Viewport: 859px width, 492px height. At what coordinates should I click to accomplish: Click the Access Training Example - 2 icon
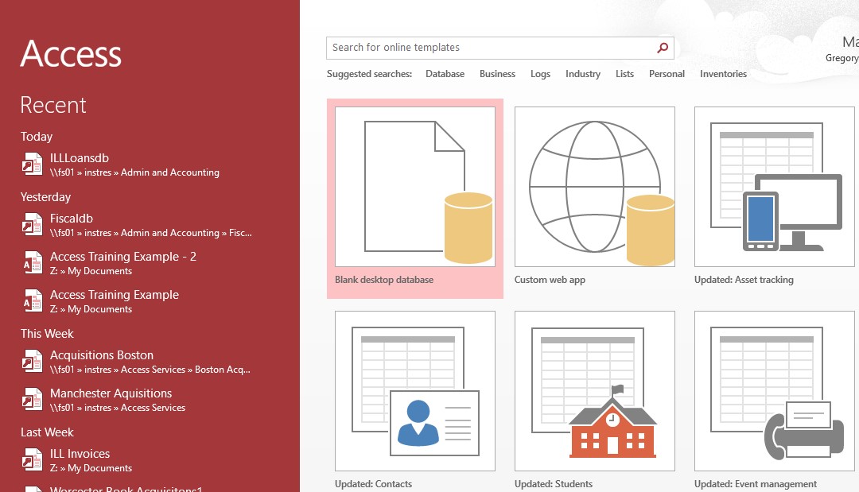(33, 262)
